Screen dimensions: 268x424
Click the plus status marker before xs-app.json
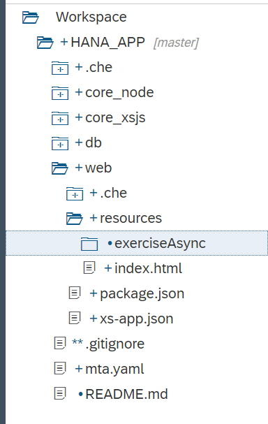(x=94, y=319)
